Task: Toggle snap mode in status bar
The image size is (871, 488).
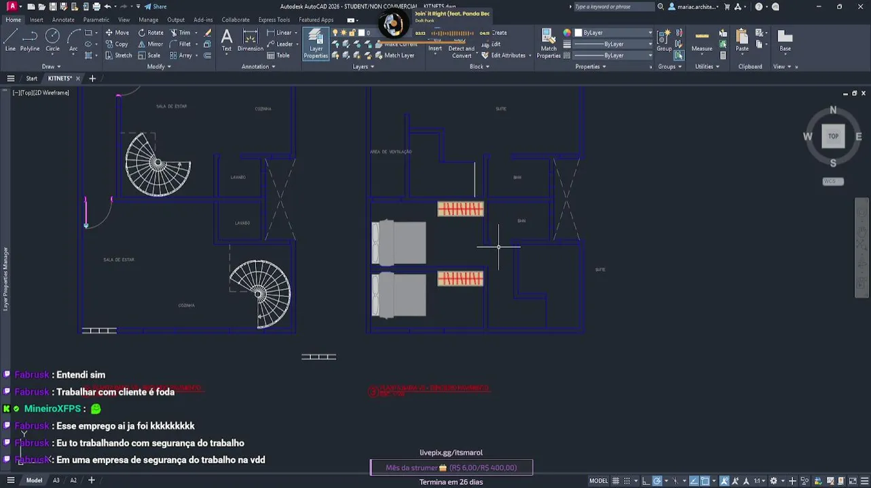Action: 628,481
